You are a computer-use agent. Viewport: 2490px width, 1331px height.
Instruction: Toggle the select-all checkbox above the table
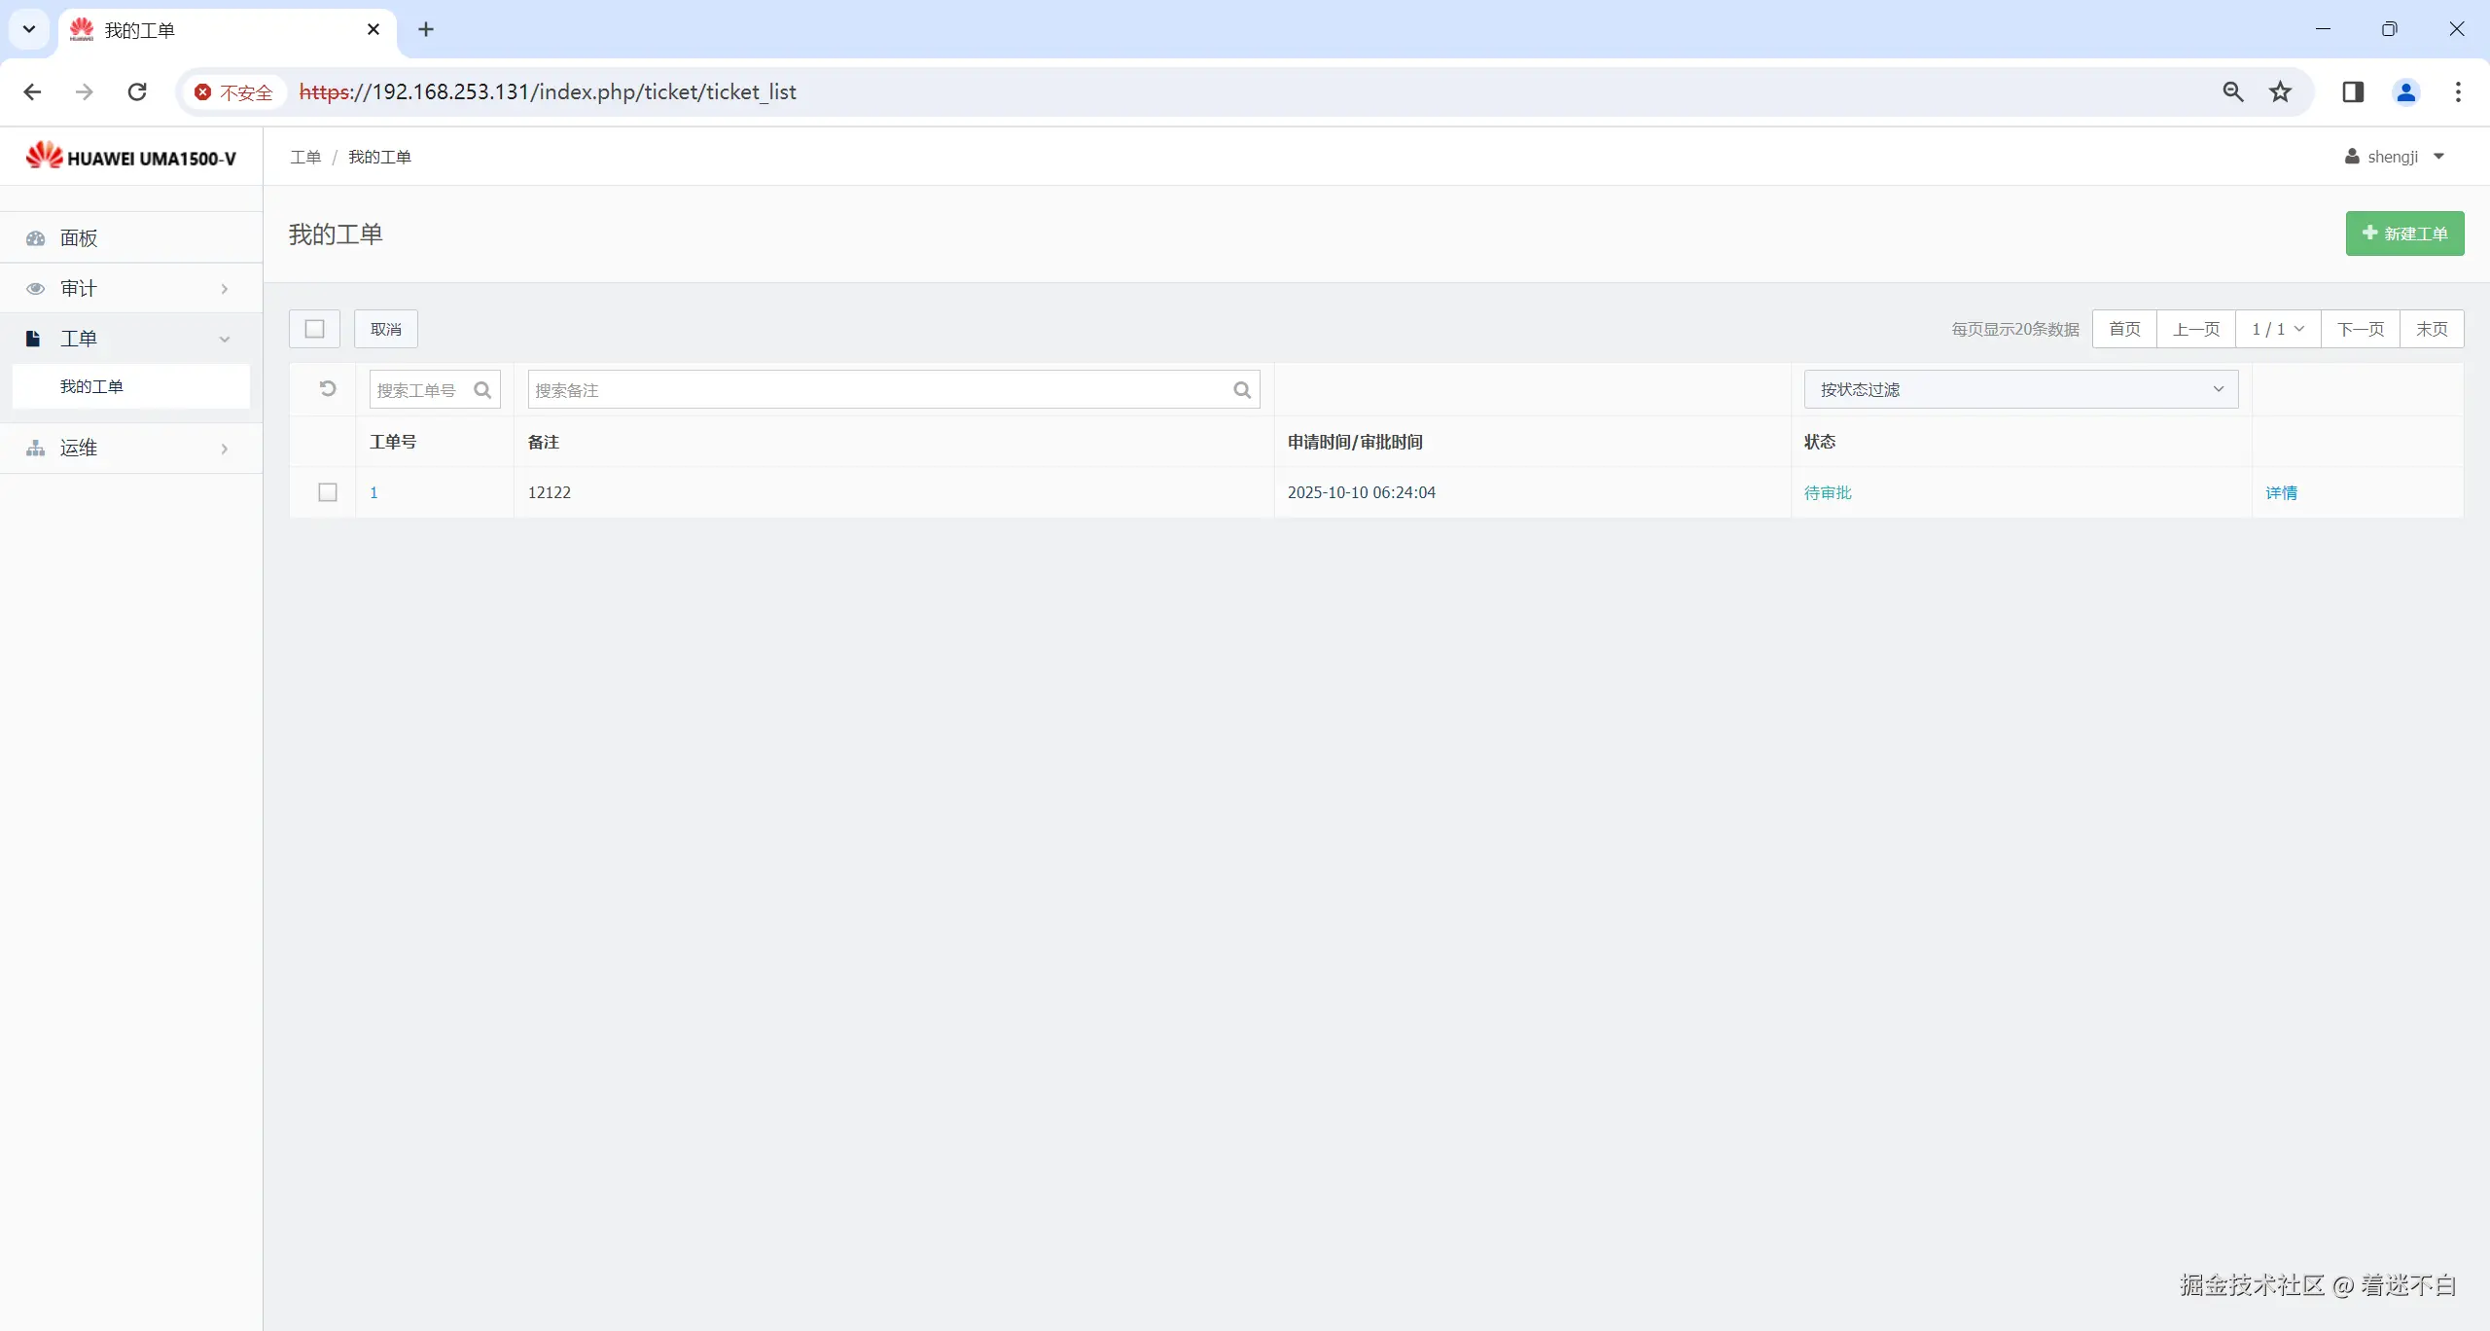(314, 329)
